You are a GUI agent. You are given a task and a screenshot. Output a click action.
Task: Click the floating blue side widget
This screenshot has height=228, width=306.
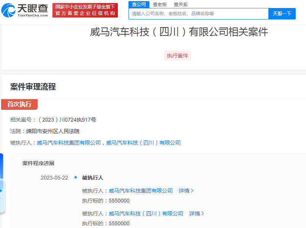(2, 183)
